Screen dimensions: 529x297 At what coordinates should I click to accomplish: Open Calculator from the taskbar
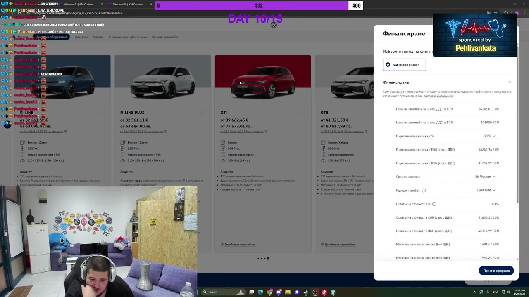[x=333, y=292]
